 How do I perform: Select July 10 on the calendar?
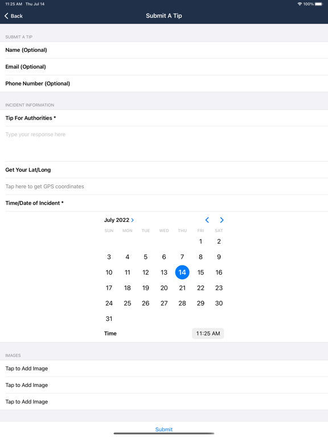tap(109, 273)
